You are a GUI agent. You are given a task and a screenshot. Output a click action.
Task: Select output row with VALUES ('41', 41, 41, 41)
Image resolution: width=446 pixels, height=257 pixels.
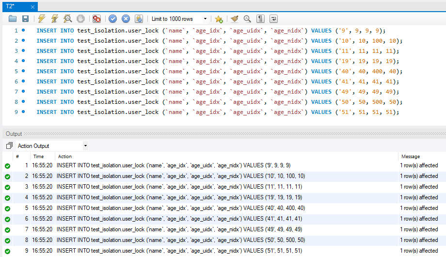[224, 219]
